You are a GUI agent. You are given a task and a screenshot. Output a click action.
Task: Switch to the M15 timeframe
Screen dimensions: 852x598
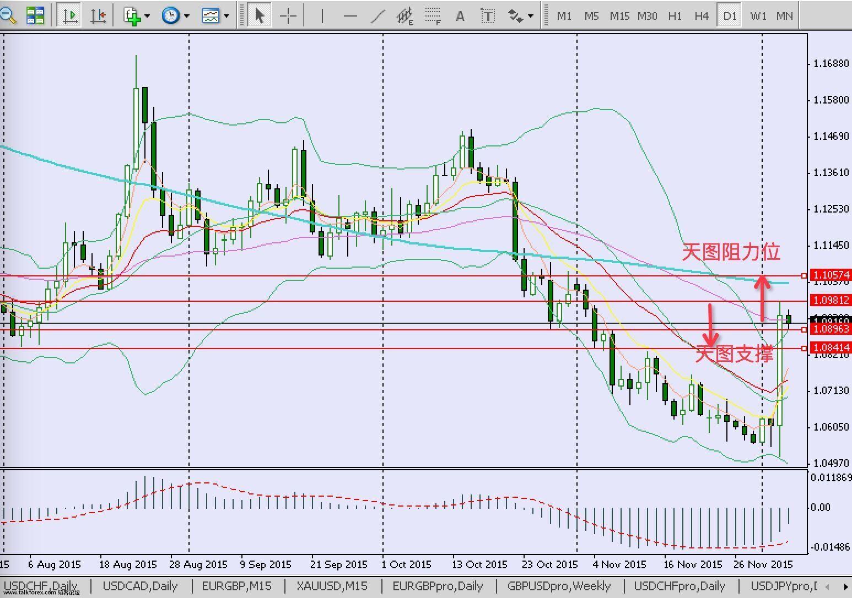pos(619,16)
